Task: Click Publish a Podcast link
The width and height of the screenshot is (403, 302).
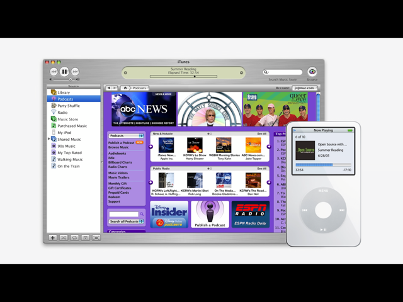Action: click(x=121, y=143)
